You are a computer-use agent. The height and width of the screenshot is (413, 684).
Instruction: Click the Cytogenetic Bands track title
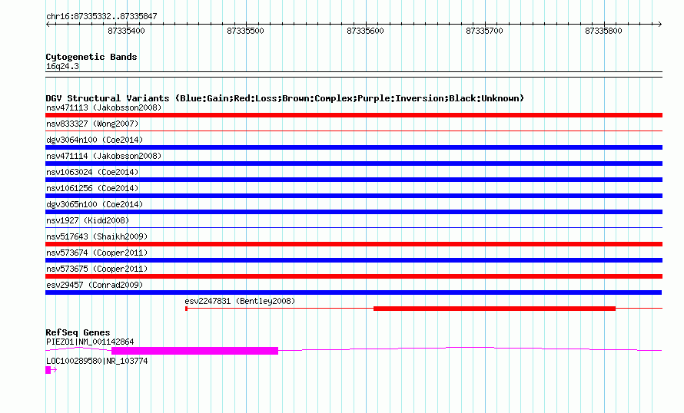tap(91, 57)
